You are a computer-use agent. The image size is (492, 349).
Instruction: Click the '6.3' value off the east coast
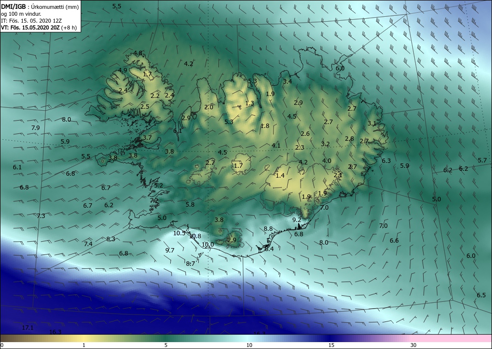coord(386,160)
